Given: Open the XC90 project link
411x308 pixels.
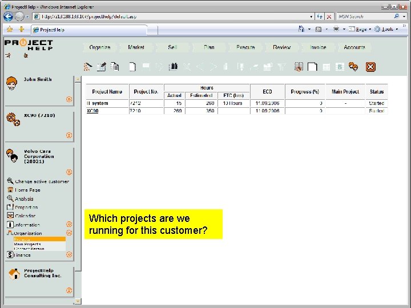Looking at the screenshot, I should (92, 111).
